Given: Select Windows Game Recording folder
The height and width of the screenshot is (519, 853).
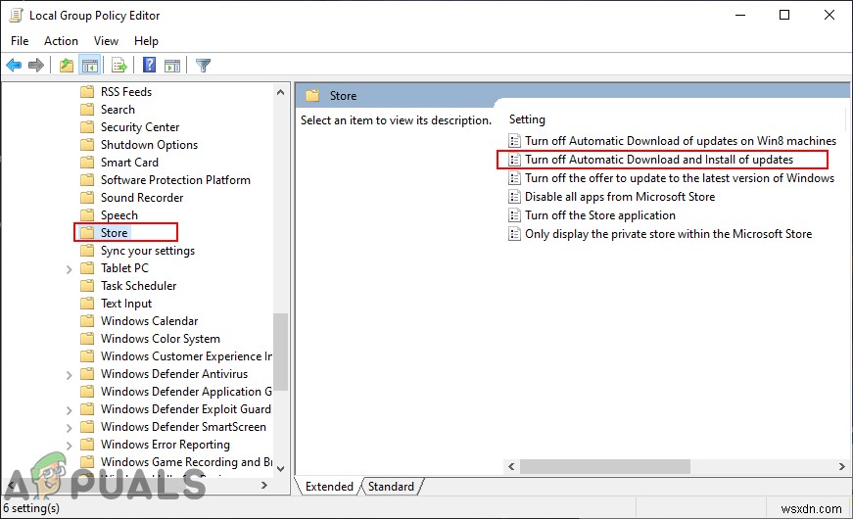Looking at the screenshot, I should coord(186,462).
